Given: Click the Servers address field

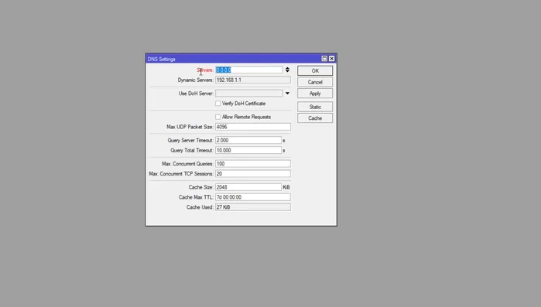Looking at the screenshot, I should point(248,70).
